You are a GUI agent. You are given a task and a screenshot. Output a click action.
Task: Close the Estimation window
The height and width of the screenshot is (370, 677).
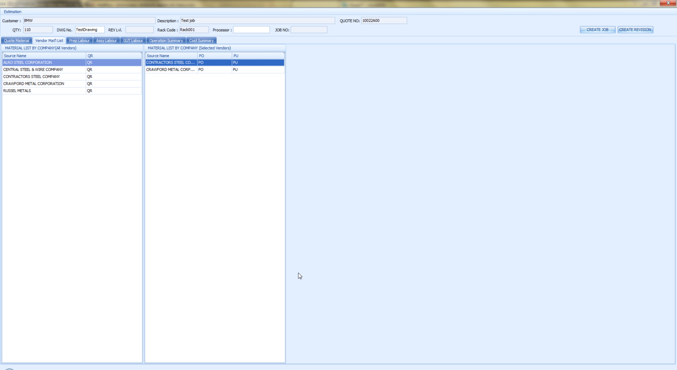point(668,3)
